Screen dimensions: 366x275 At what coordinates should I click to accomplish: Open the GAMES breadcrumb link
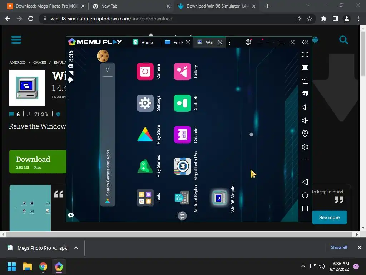(x=40, y=62)
